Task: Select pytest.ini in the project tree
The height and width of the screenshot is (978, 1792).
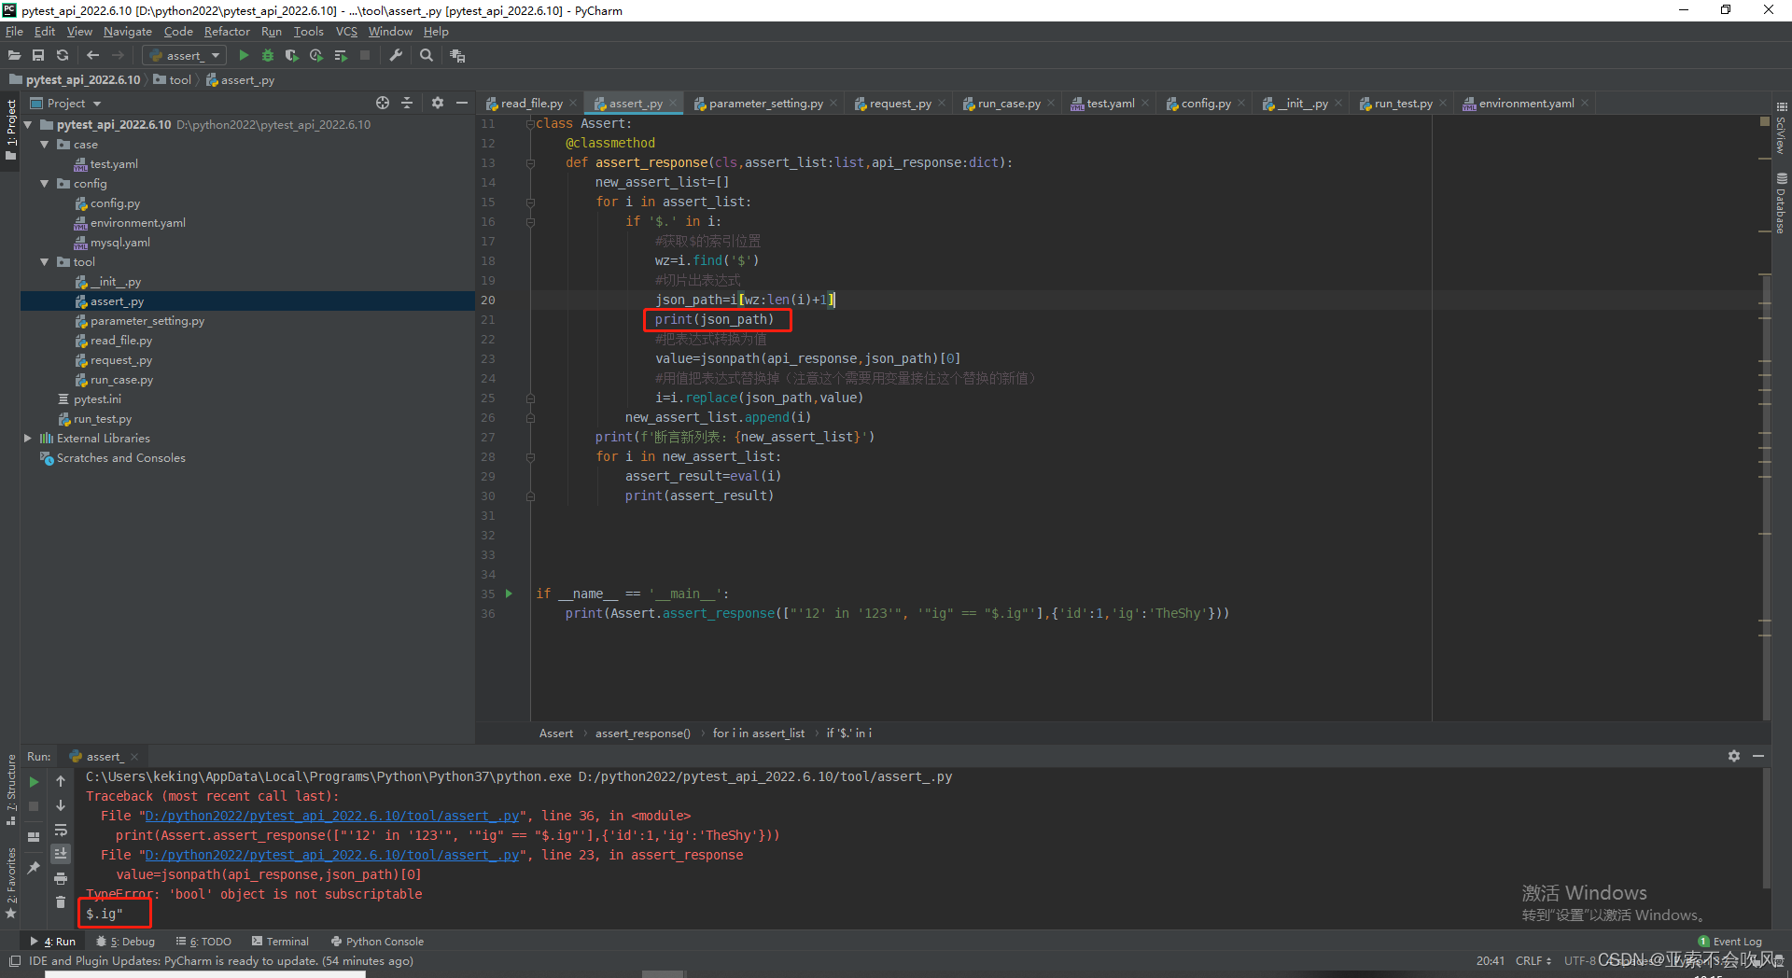Action: tap(97, 399)
